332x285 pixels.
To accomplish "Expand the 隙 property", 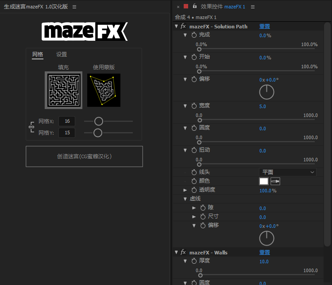I will (x=194, y=207).
